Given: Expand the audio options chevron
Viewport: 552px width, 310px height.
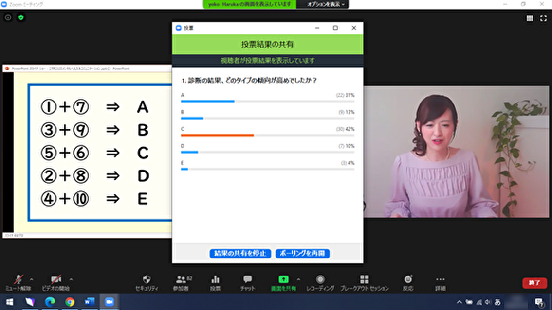Looking at the screenshot, I should tap(32, 279).
